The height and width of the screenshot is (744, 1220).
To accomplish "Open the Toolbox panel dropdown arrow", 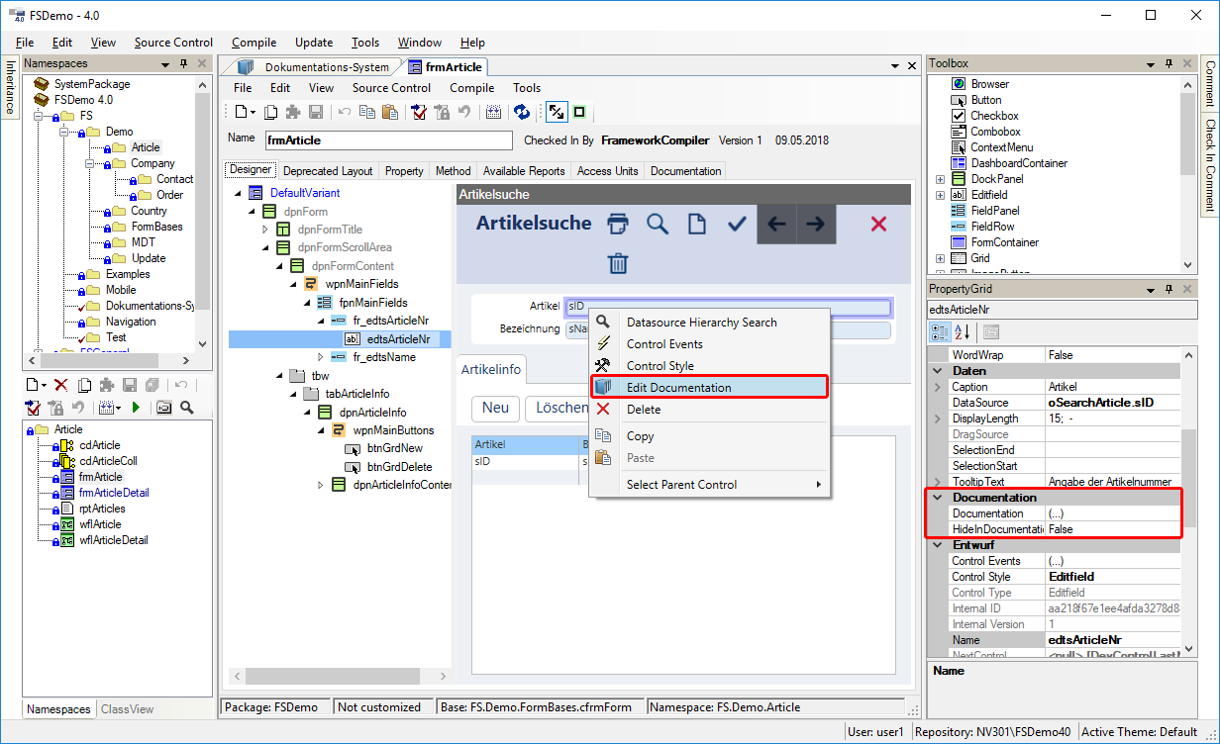I will 1153,63.
